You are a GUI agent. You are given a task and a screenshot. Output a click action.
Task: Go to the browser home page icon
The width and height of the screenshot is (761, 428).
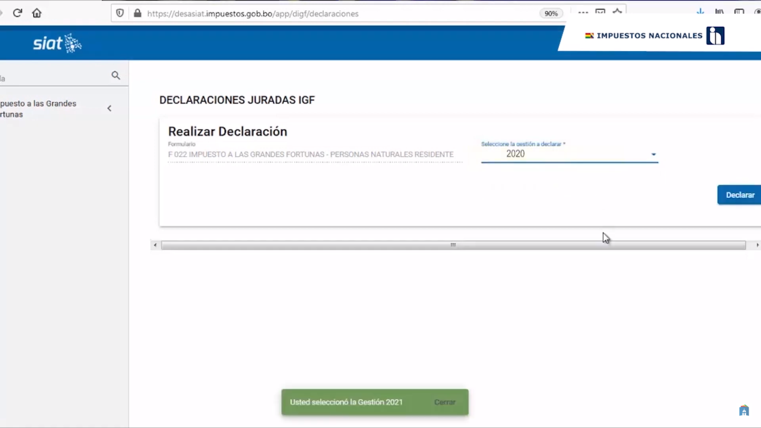pyautogui.click(x=37, y=13)
